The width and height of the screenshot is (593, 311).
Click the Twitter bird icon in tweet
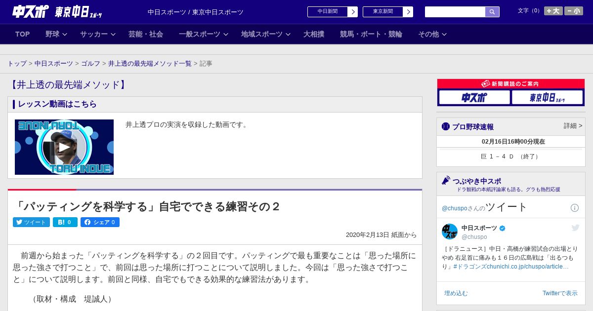[x=575, y=228]
